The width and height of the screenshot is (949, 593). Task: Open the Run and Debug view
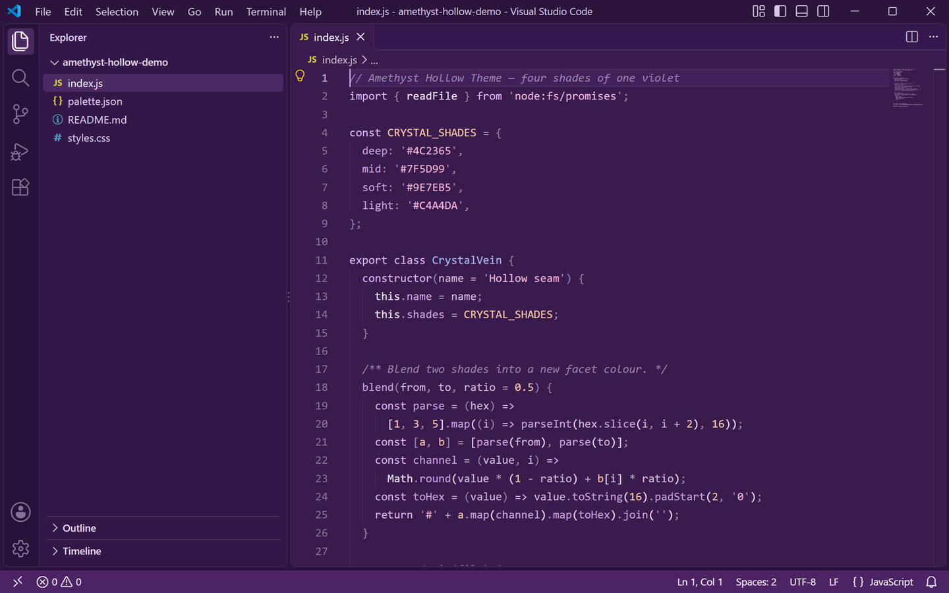20,151
